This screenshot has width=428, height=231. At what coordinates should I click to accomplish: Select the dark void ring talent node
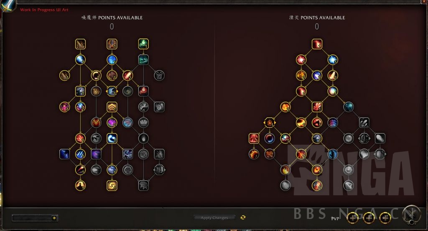pos(270,138)
